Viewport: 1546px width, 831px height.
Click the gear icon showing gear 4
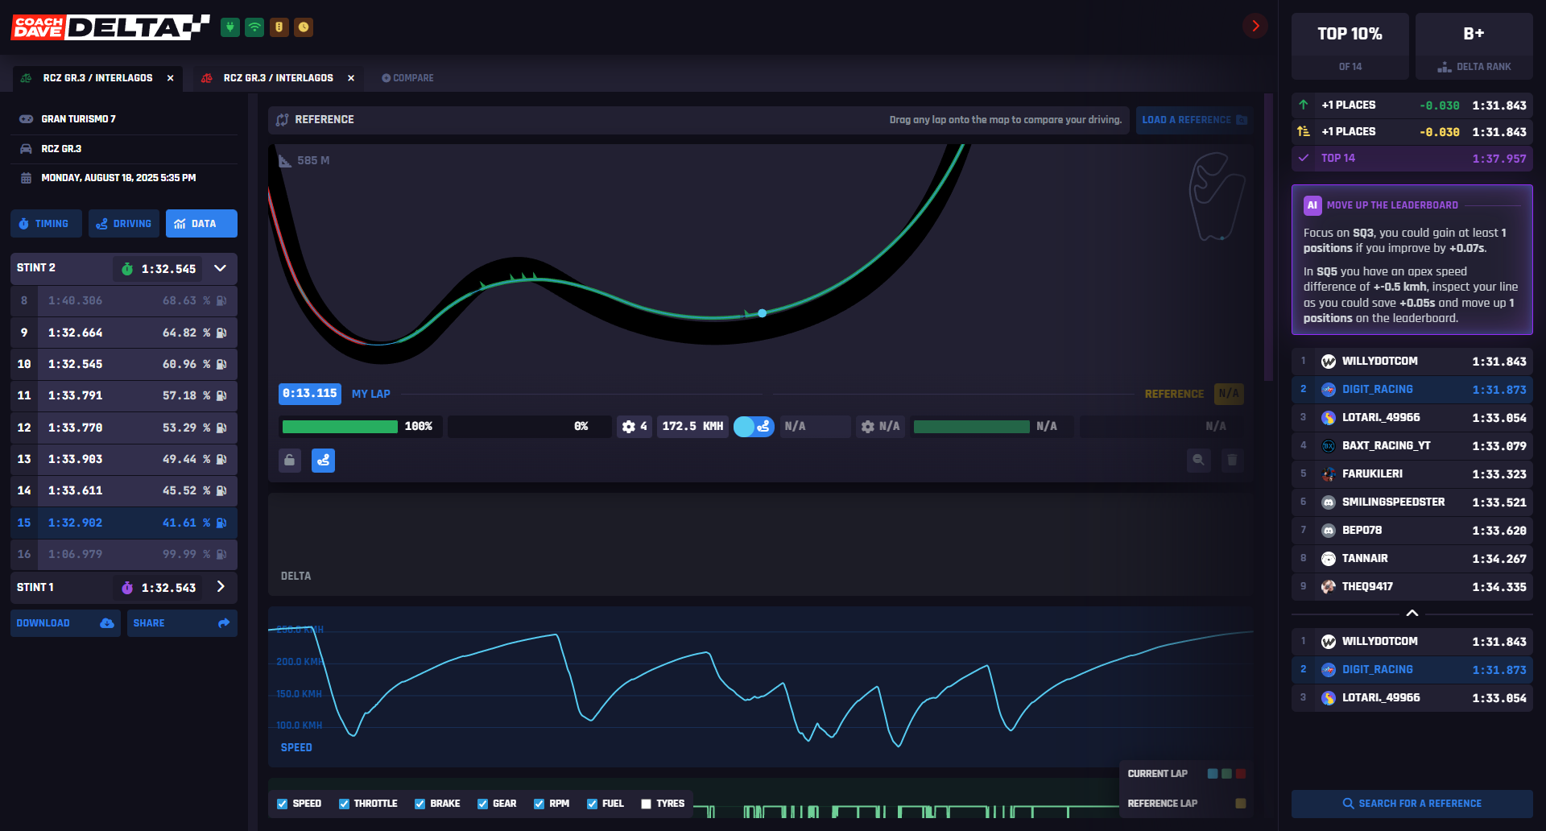pyautogui.click(x=629, y=427)
